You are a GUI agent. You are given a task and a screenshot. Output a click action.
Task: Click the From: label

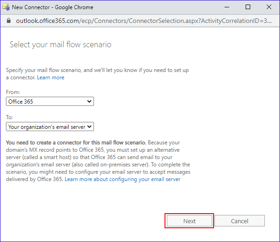coord(13,93)
